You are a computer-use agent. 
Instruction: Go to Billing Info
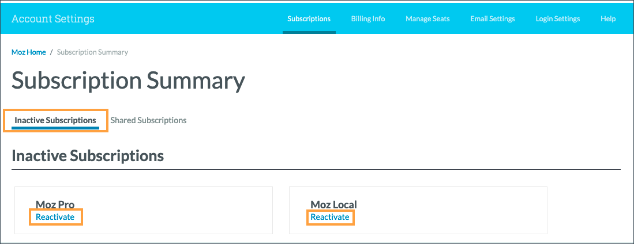coord(367,18)
